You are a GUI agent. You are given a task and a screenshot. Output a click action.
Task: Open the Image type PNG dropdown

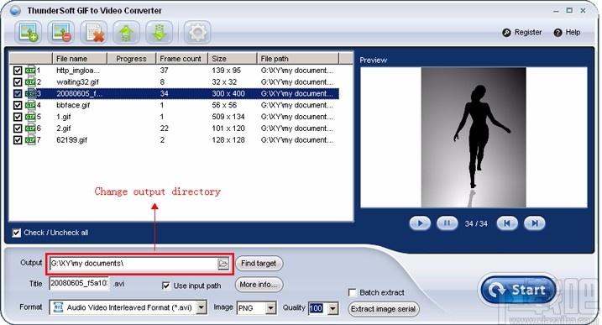pyautogui.click(x=271, y=308)
